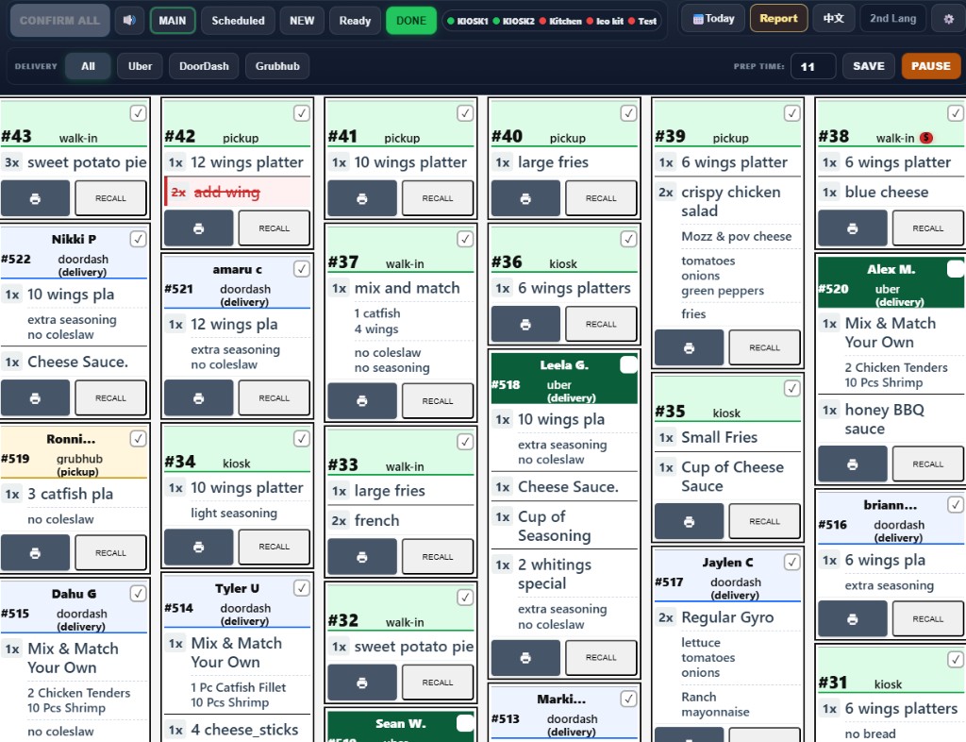Toggle checkbox on order #42
Viewport: 966px width, 742px height.
301,113
